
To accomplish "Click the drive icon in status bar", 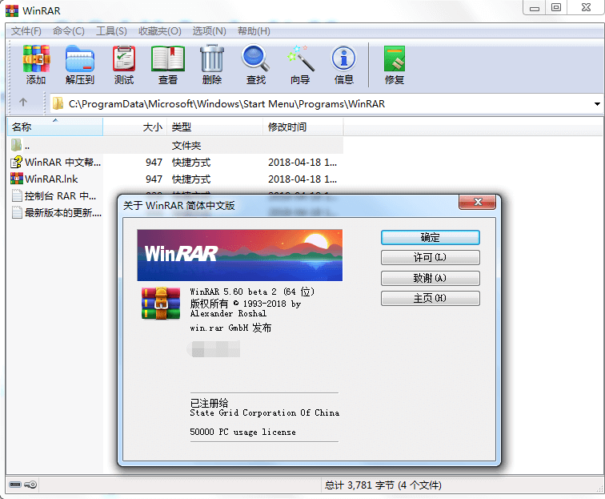I will click(15, 485).
